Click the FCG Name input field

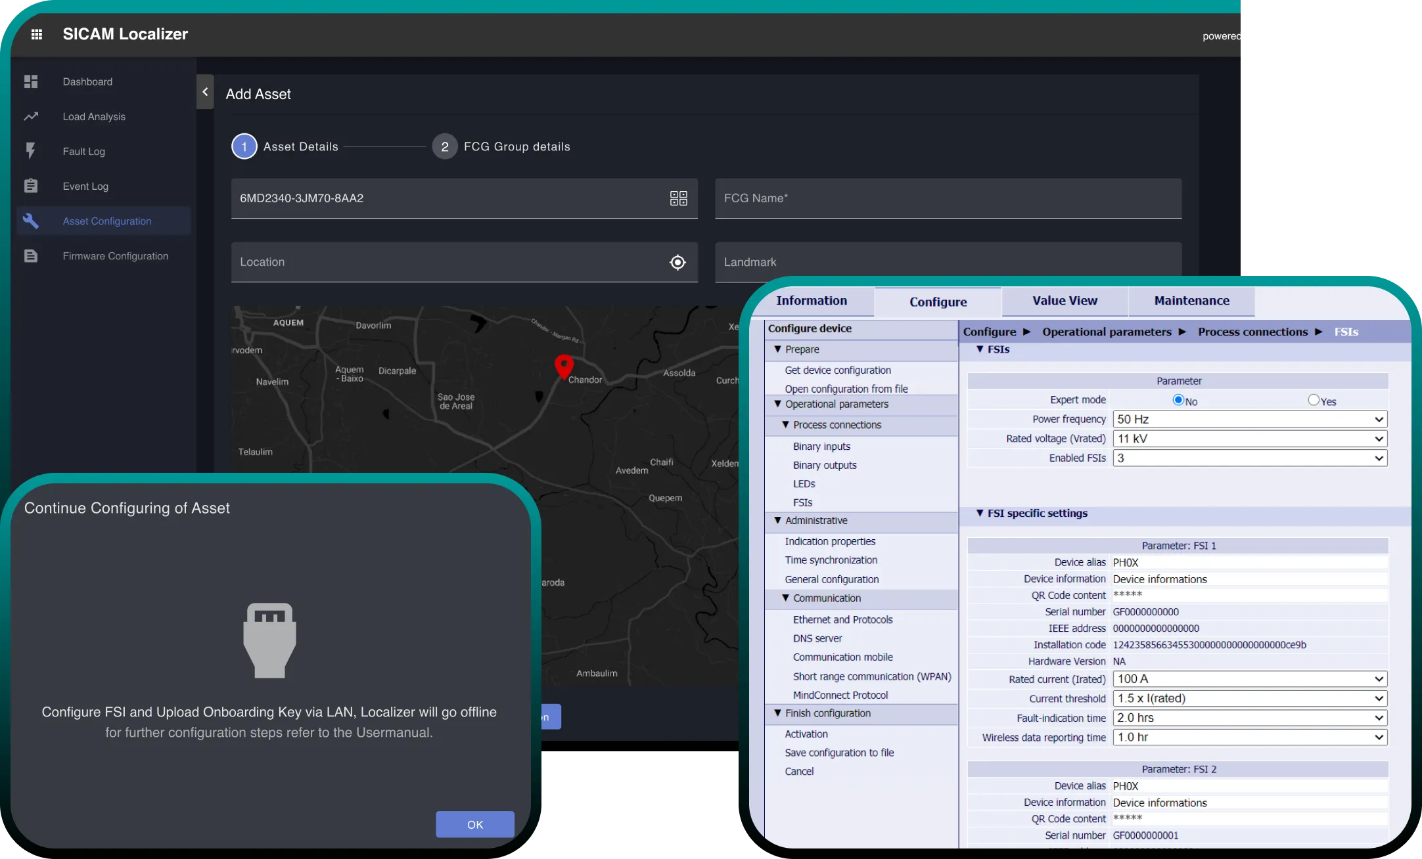(x=948, y=198)
